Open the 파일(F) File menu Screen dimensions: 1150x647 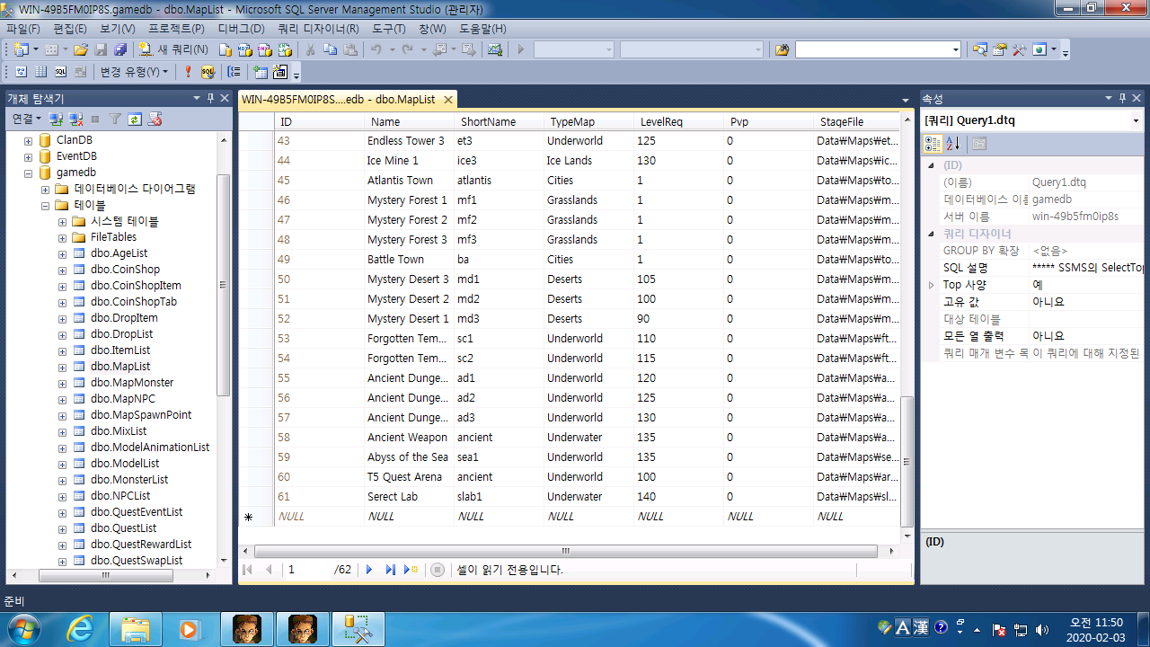click(x=22, y=29)
